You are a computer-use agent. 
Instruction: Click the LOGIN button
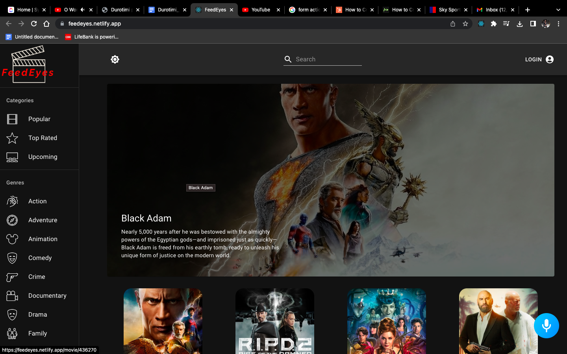(539, 59)
